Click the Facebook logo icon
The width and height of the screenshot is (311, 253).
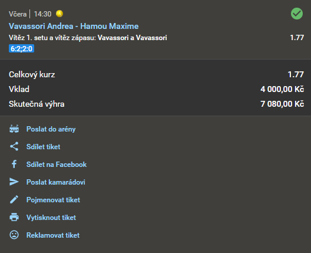click(x=14, y=164)
